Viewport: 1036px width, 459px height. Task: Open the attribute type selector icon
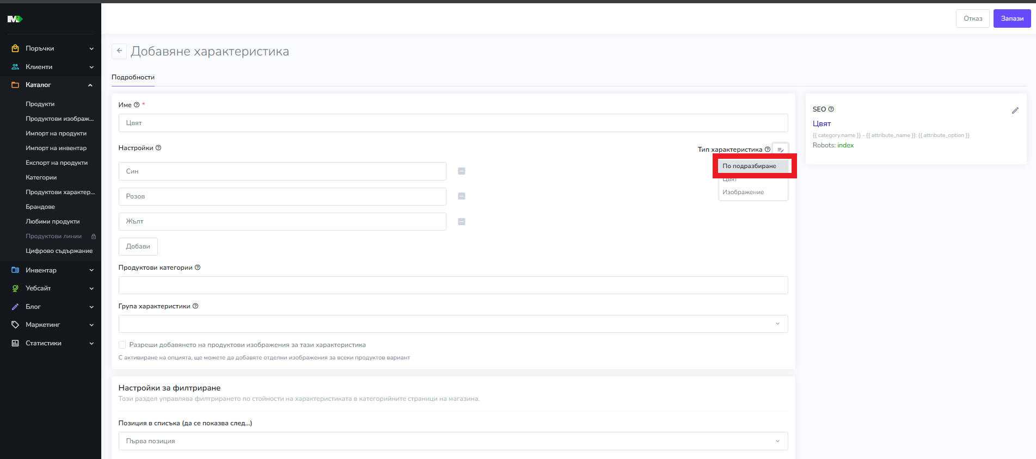pyautogui.click(x=780, y=150)
